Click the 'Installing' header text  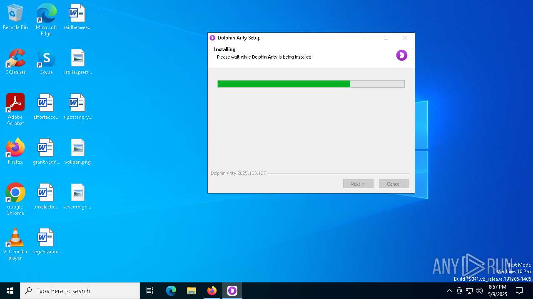pyautogui.click(x=225, y=49)
